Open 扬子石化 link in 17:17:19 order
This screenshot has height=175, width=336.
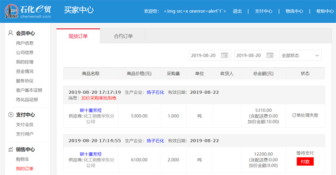tap(155, 92)
